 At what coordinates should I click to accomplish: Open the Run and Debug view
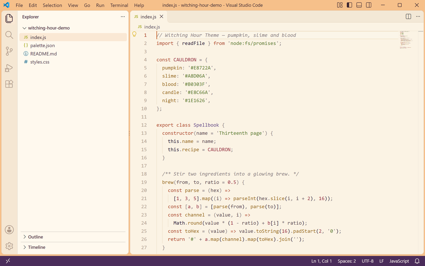coord(9,68)
